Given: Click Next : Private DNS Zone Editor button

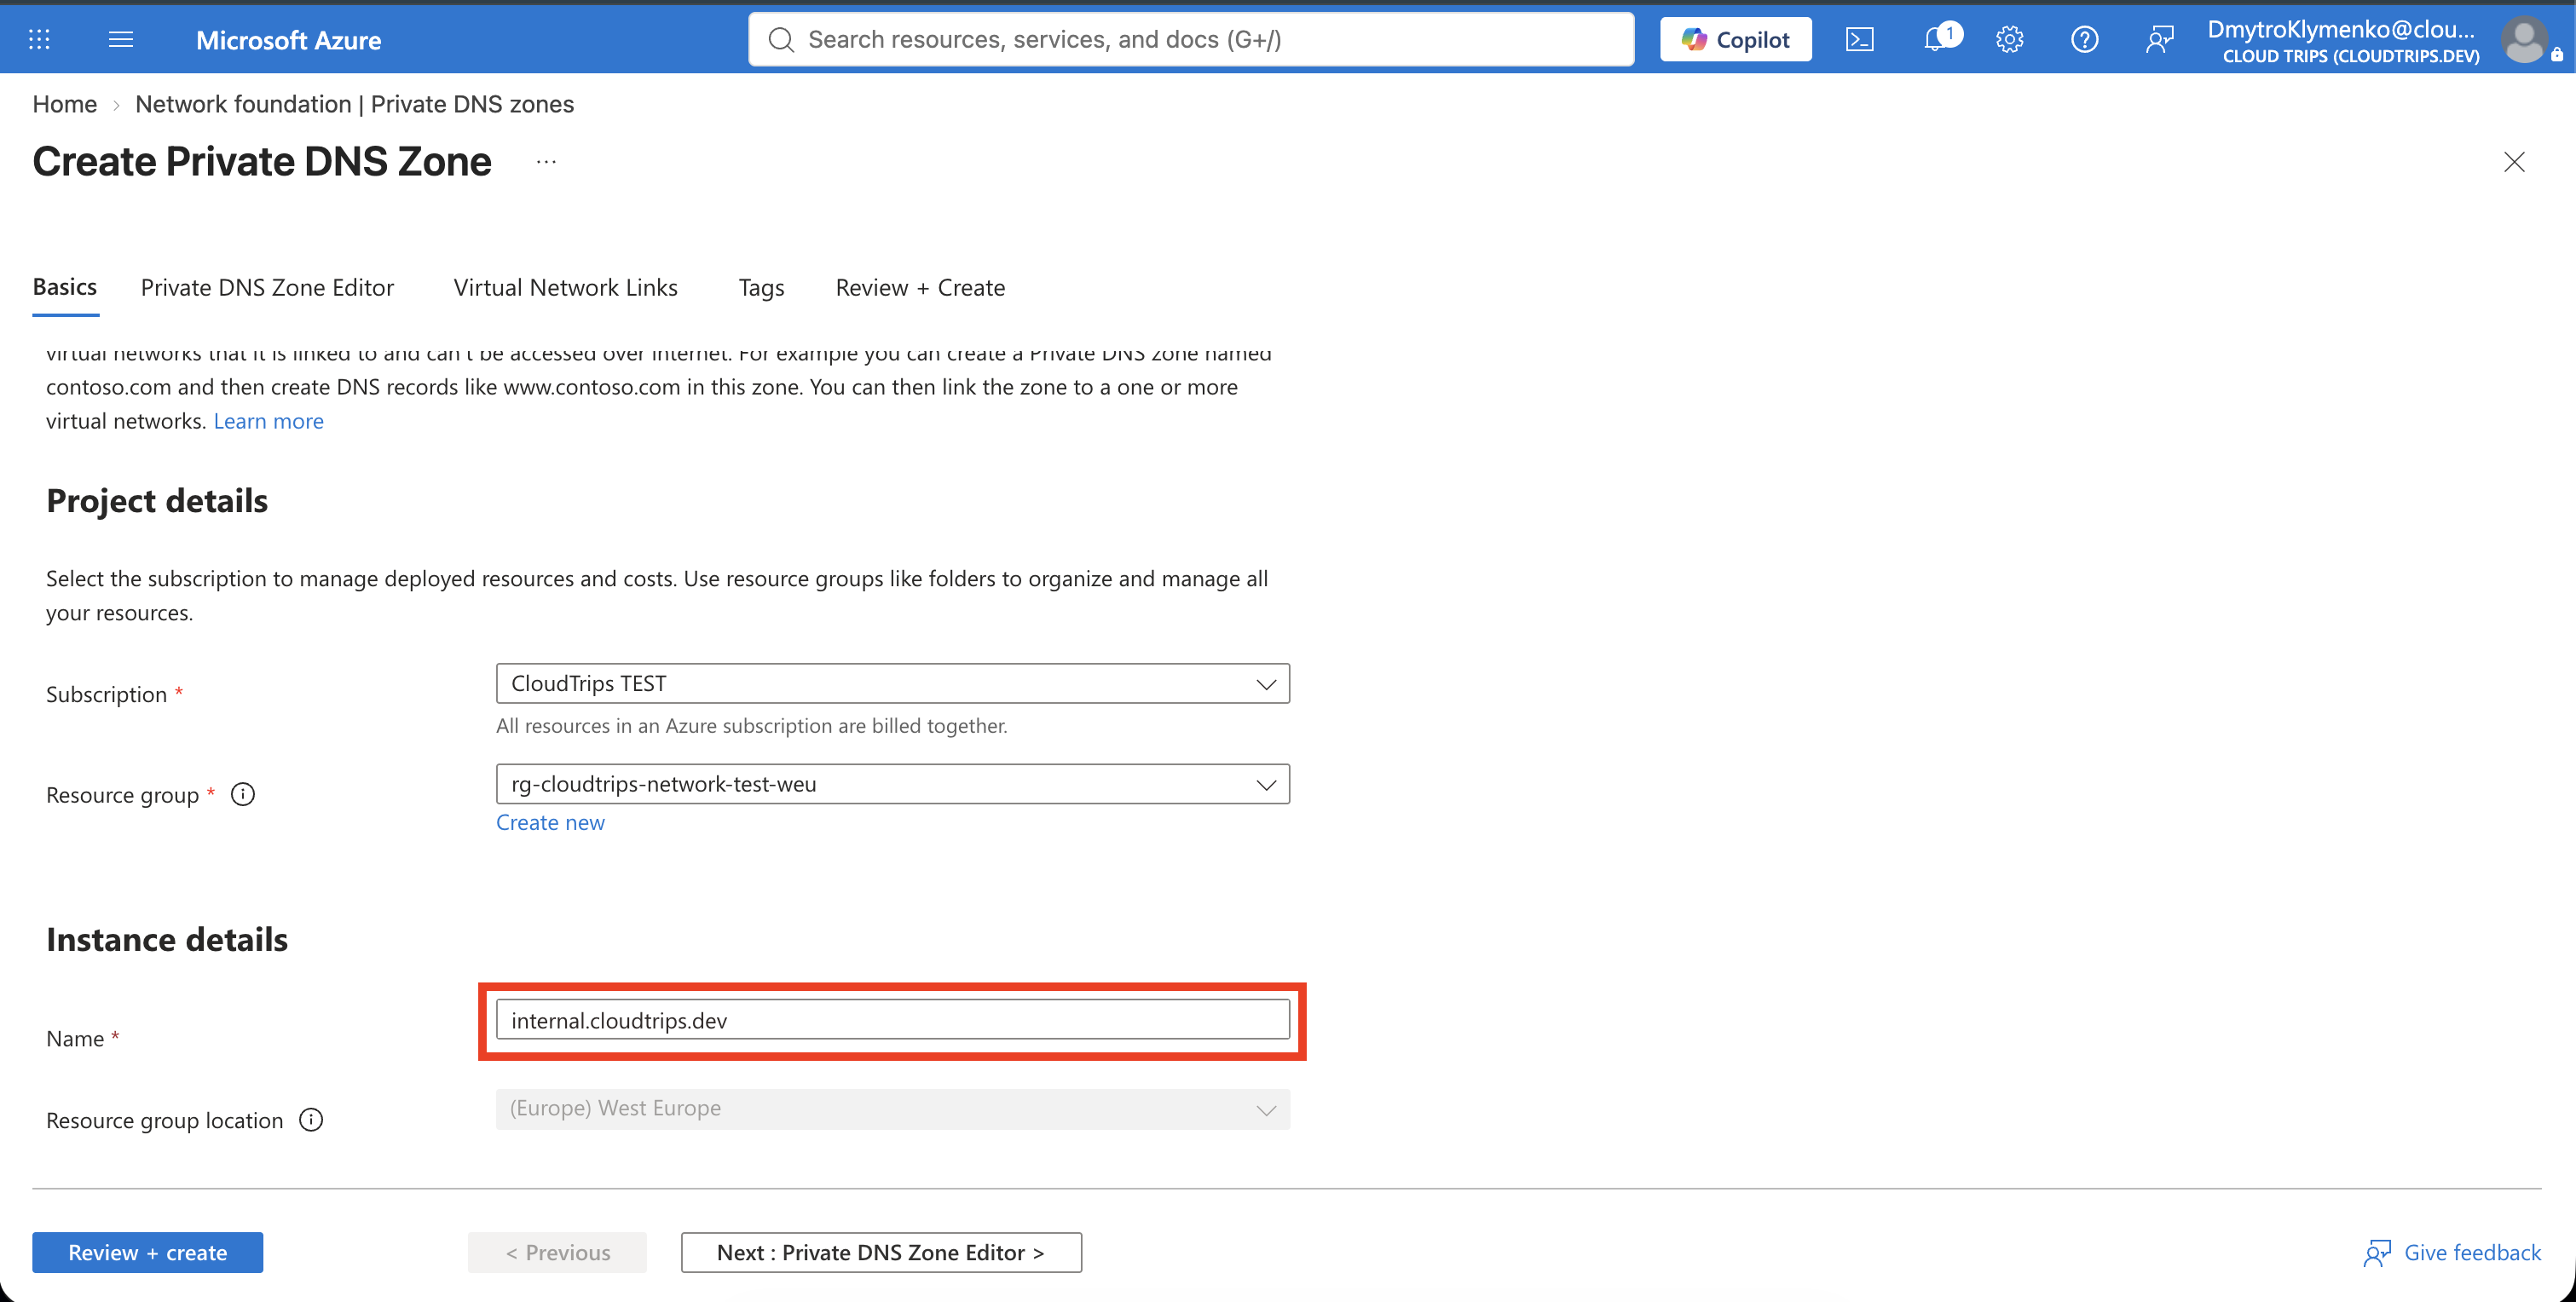Looking at the screenshot, I should 881,1253.
